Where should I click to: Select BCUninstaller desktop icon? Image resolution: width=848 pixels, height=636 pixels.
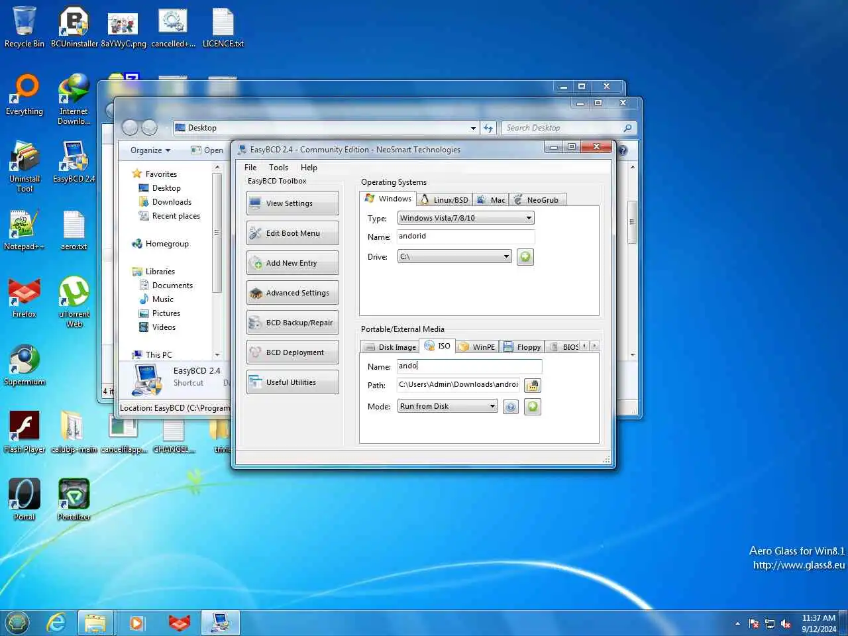(x=74, y=27)
